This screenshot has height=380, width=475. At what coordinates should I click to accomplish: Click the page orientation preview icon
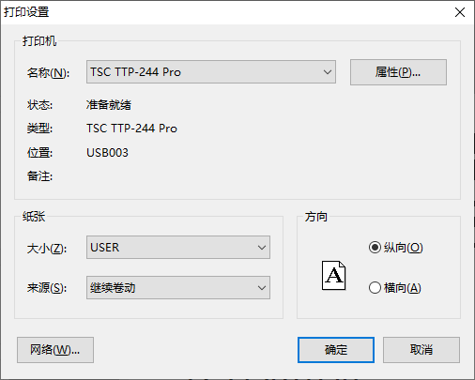pos(334,276)
